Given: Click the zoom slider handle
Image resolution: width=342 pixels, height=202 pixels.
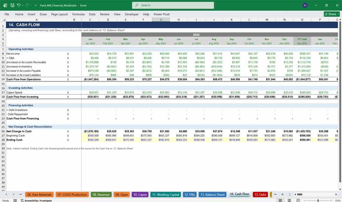Looking at the screenshot, I should (318, 200).
